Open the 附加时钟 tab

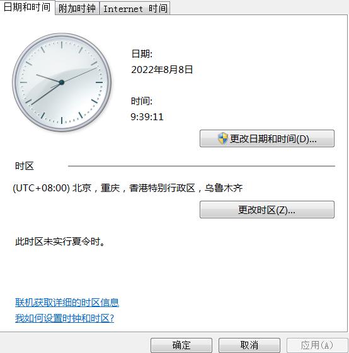77,9
